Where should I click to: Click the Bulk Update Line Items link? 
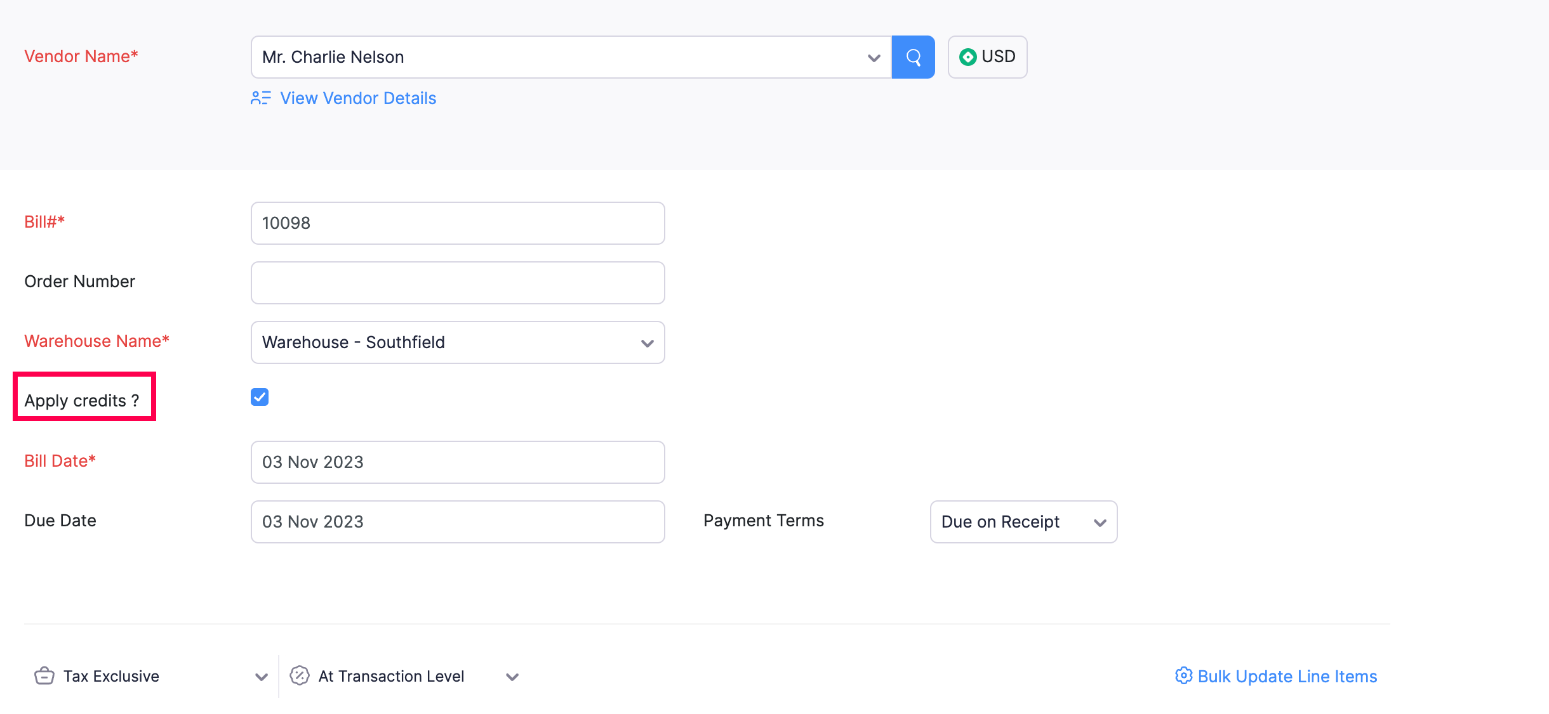point(1287,676)
